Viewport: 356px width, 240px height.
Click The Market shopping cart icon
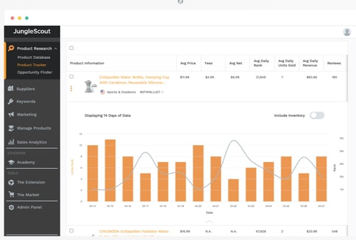click(11, 195)
